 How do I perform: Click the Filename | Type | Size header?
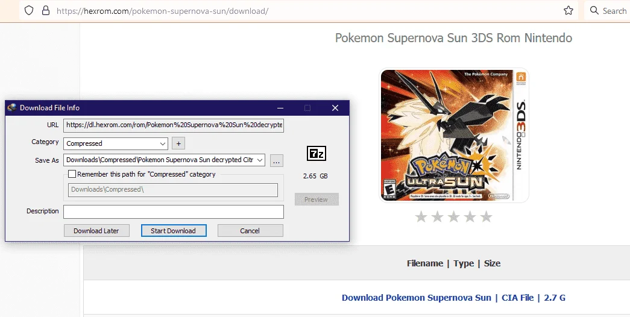[453, 263]
